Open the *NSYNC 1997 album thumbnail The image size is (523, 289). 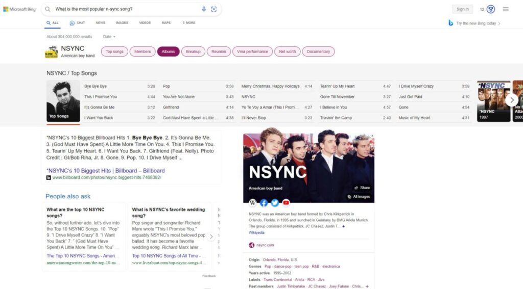(x=493, y=101)
